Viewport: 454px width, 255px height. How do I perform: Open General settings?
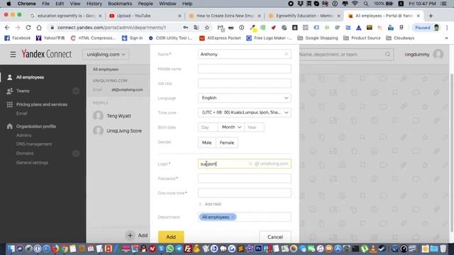[32, 162]
